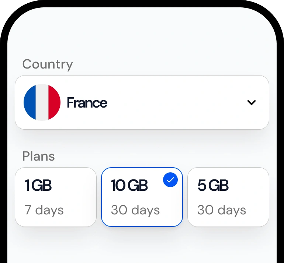Click the "France" country name
The height and width of the screenshot is (263, 284).
pyautogui.click(x=87, y=103)
